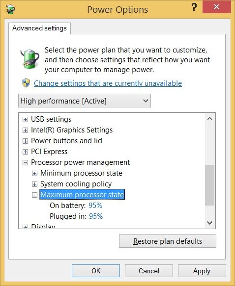Expand Intel(R) Graphics Settings node
The height and width of the screenshot is (286, 235).
(x=25, y=130)
